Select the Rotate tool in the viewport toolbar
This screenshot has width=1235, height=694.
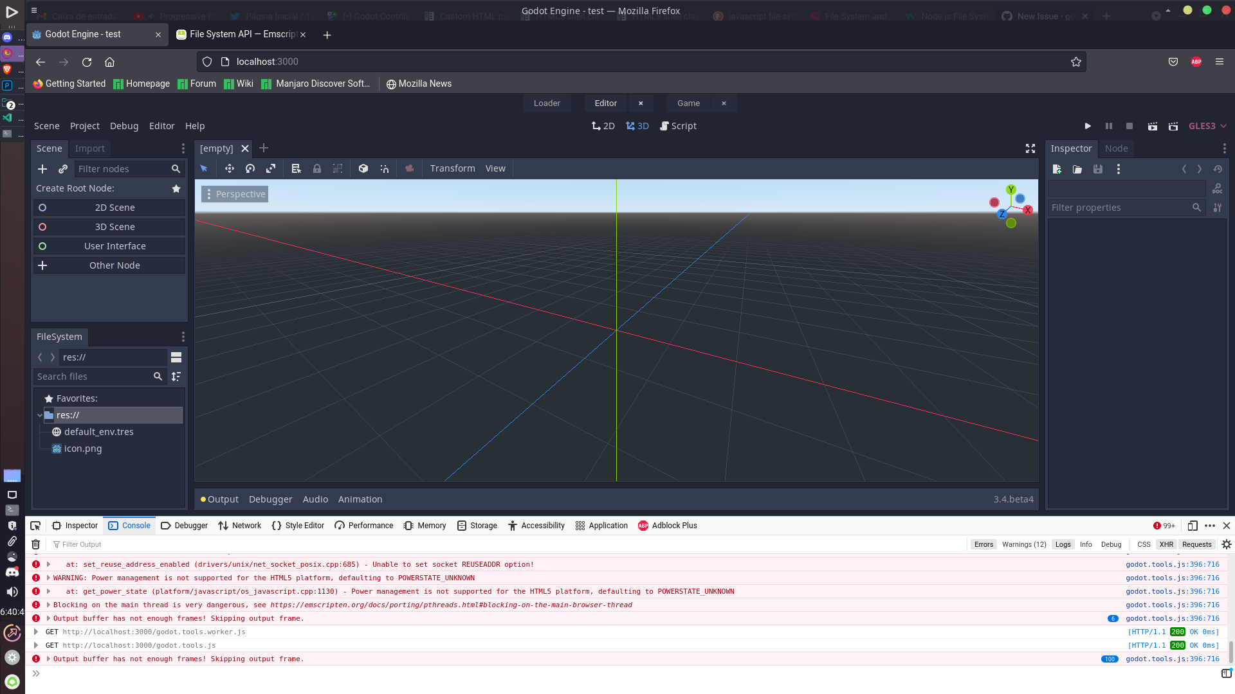point(250,168)
